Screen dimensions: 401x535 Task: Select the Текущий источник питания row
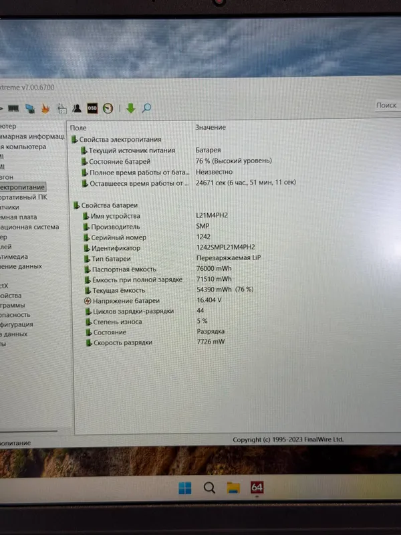[128, 150]
